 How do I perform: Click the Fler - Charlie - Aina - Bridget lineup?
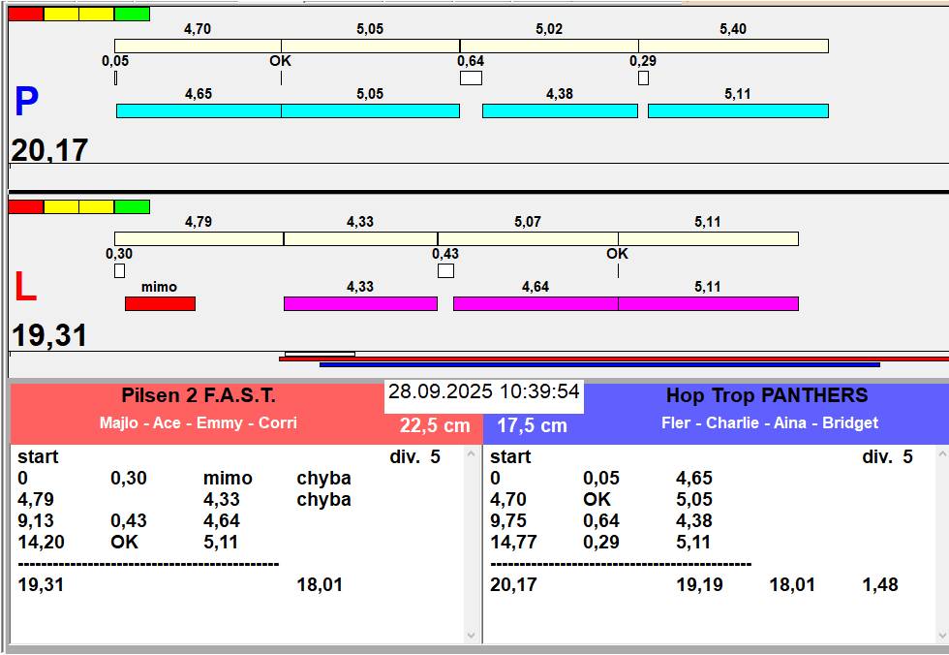(x=770, y=422)
